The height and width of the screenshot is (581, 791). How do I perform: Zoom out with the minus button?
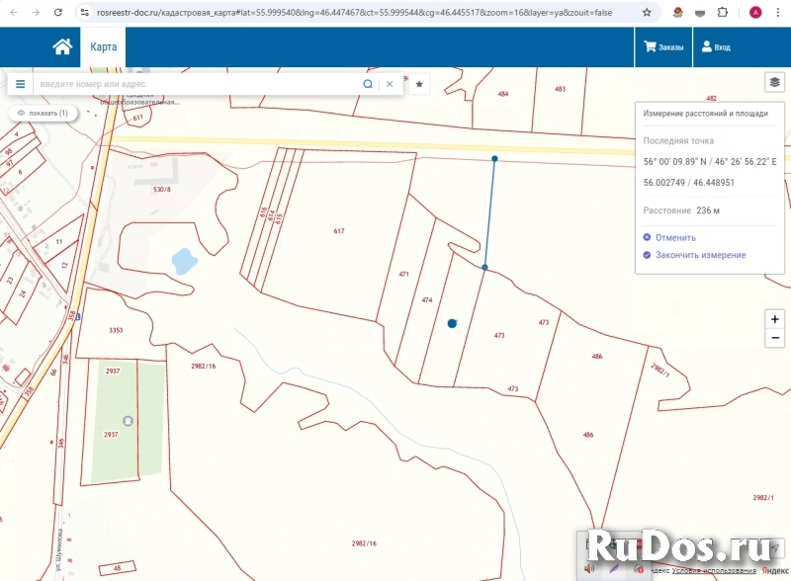775,338
